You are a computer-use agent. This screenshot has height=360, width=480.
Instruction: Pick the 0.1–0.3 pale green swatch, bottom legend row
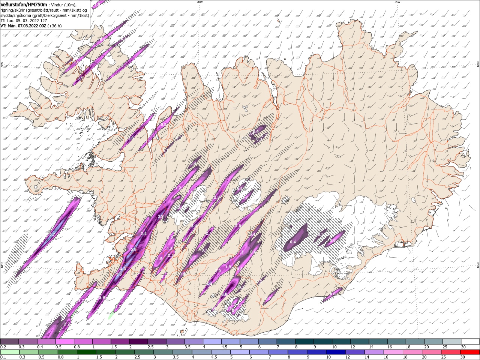[x=10, y=352]
